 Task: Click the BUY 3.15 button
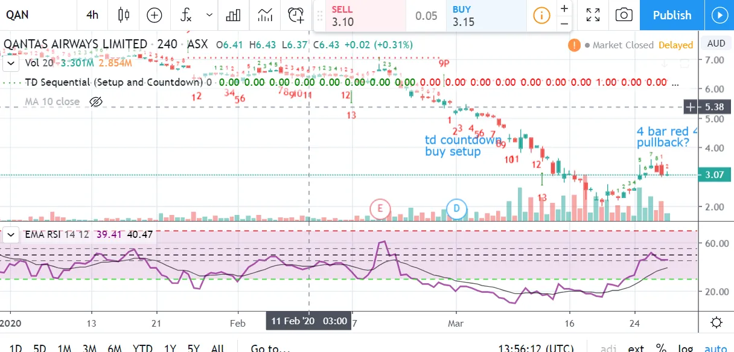[x=487, y=16]
